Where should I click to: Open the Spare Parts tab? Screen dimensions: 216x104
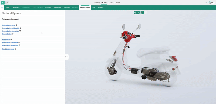click(x=66, y=8)
